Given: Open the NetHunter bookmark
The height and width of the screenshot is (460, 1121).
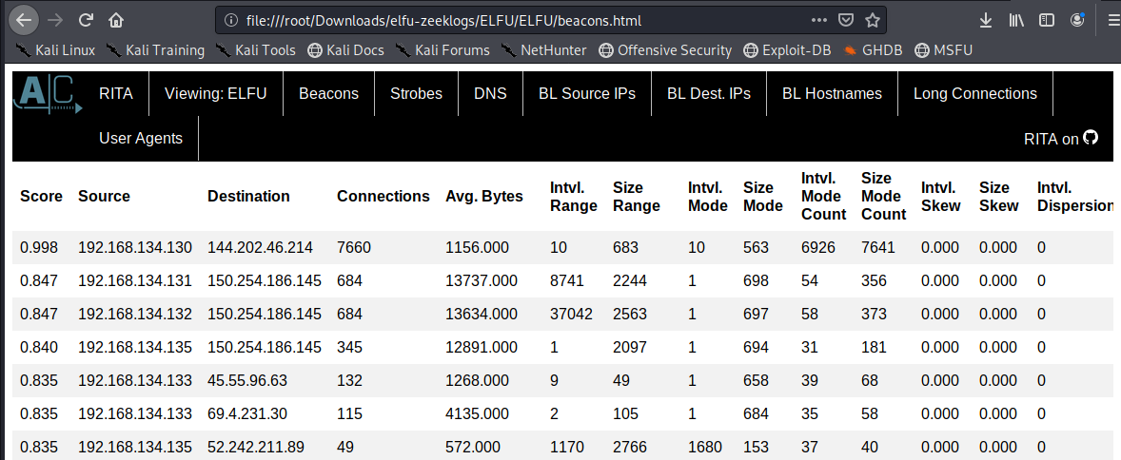Looking at the screenshot, I should [x=543, y=50].
